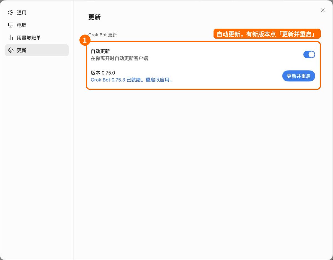Click the 自动更新 setting title
This screenshot has height=260, width=333.
(x=100, y=51)
